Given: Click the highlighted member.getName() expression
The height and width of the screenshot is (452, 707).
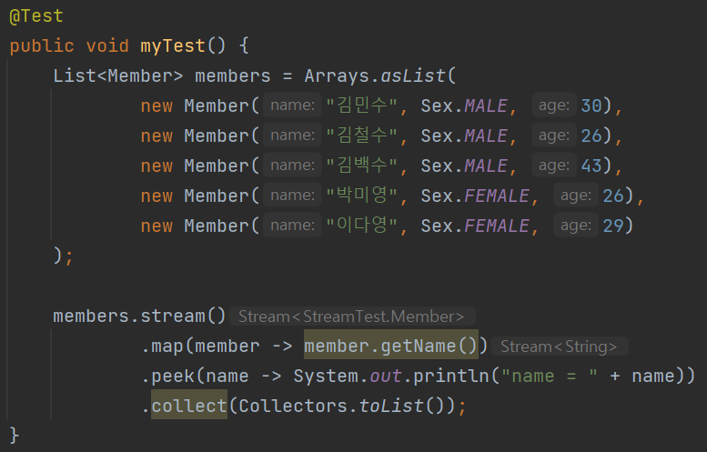Looking at the screenshot, I should point(390,347).
